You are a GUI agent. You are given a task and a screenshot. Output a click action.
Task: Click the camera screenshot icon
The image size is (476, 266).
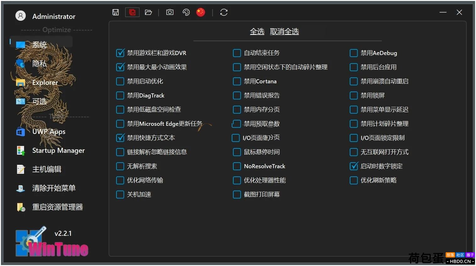tap(170, 12)
